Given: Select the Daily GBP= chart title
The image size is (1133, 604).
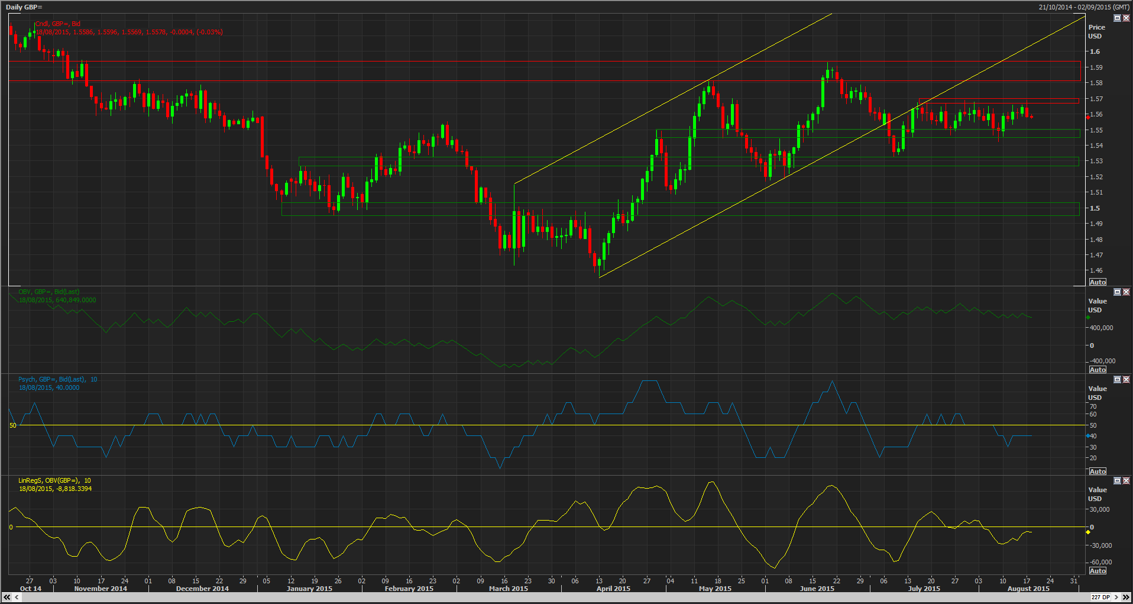Looking at the screenshot, I should [24, 7].
